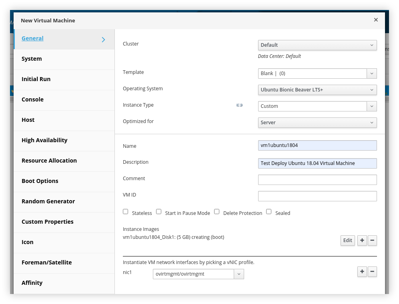Screen dimensions: 399x304
Task: Add another network interface row
Action: click(x=362, y=272)
